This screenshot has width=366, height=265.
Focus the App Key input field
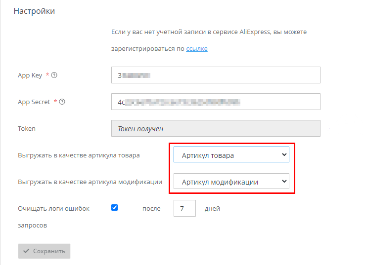(x=216, y=76)
